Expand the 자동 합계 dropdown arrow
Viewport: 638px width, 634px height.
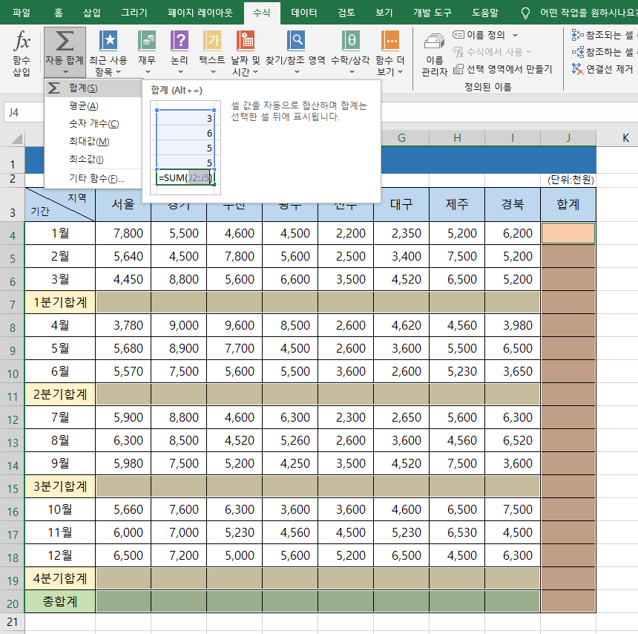pos(65,72)
